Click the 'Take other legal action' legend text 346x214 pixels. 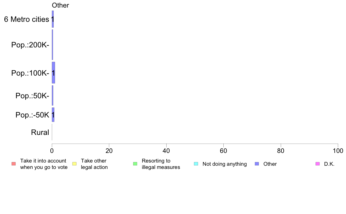click(94, 164)
